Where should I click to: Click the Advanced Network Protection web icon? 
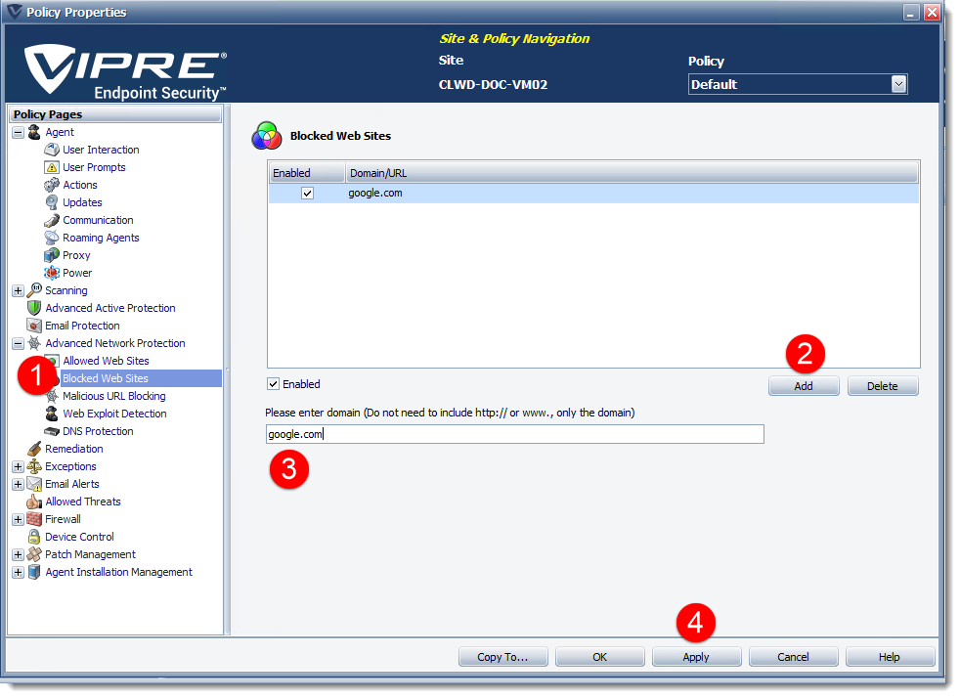[x=34, y=343]
